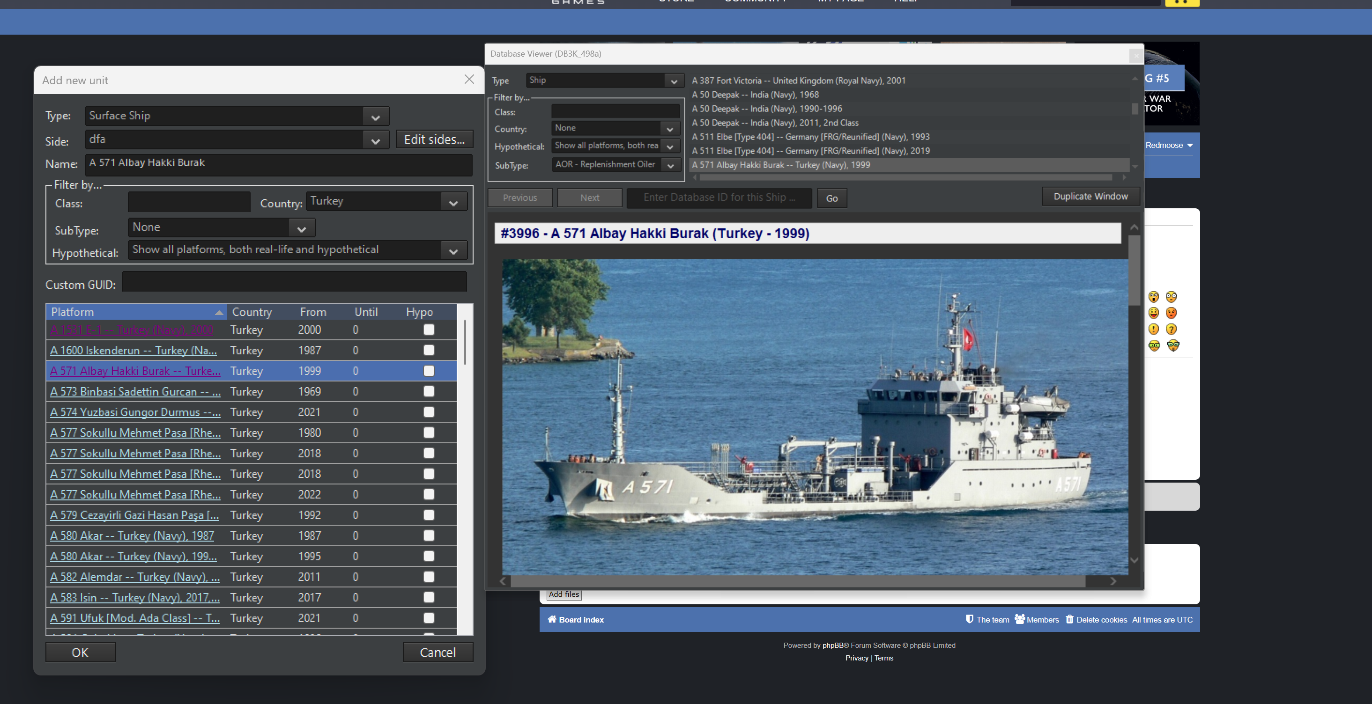This screenshot has height=704, width=1372.
Task: Confirm with the OK button
Action: point(80,652)
